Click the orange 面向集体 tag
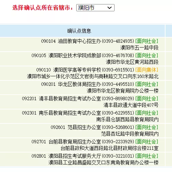This screenshot has height=172, width=172. pos(147,70)
